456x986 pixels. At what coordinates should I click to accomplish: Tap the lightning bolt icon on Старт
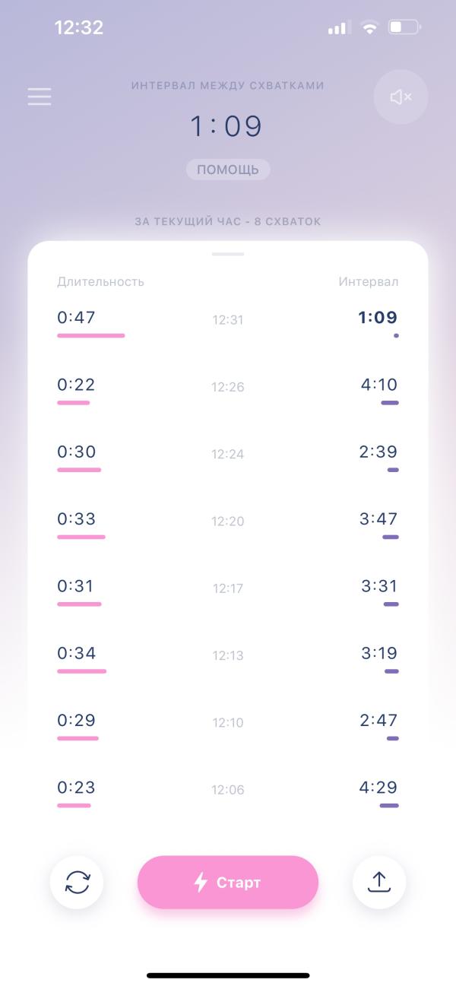pyautogui.click(x=201, y=883)
